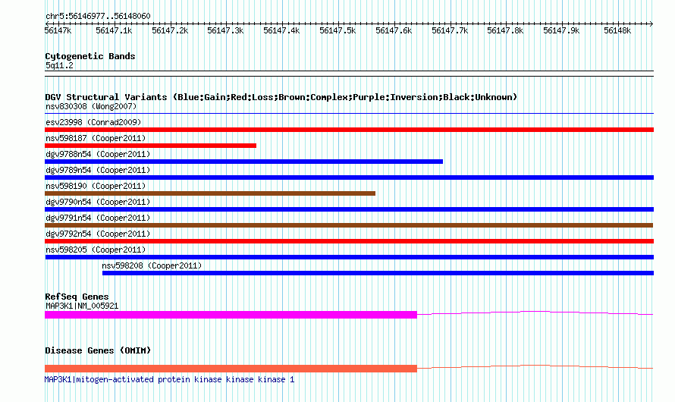675x402 pixels.
Task: Click the 5q11.2 band label
Action: pyautogui.click(x=59, y=65)
